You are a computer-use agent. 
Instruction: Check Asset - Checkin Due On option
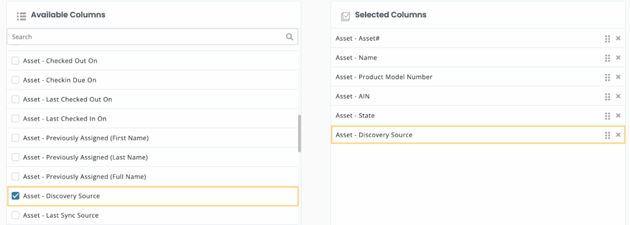15,80
